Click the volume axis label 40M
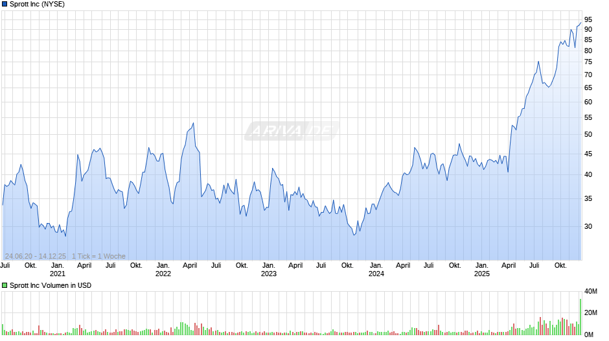 point(590,292)
